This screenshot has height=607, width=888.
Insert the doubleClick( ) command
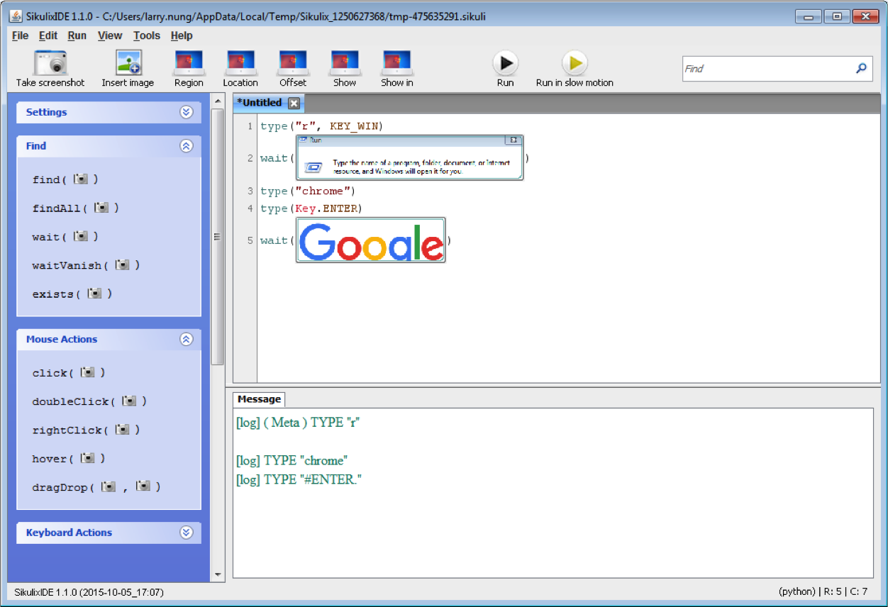coord(89,401)
